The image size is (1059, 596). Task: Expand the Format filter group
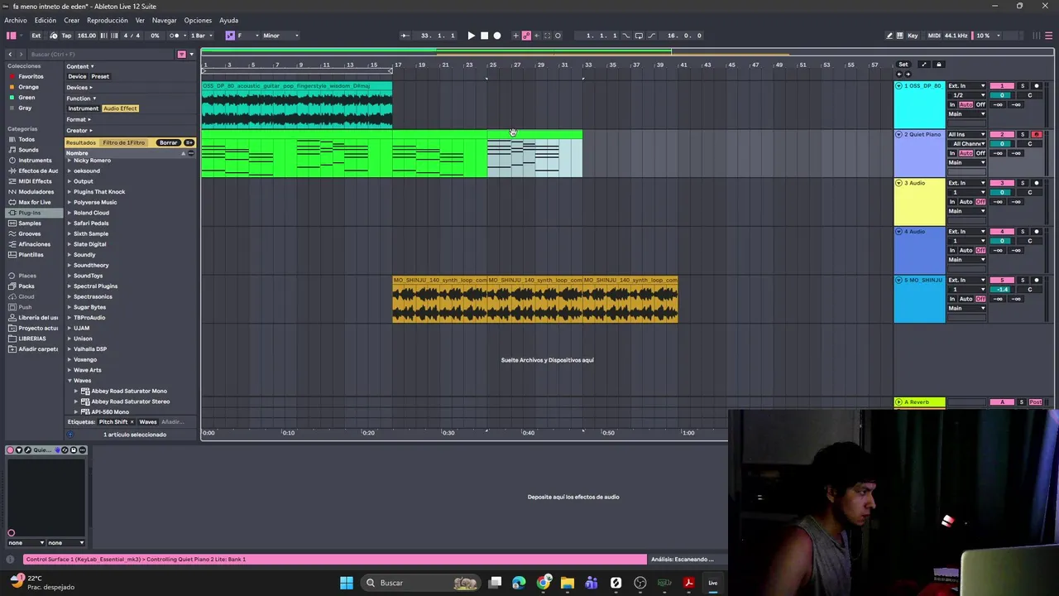(79, 119)
